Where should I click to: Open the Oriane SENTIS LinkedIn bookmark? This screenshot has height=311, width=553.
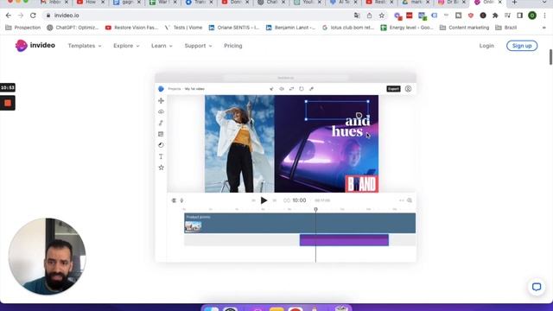tap(234, 28)
